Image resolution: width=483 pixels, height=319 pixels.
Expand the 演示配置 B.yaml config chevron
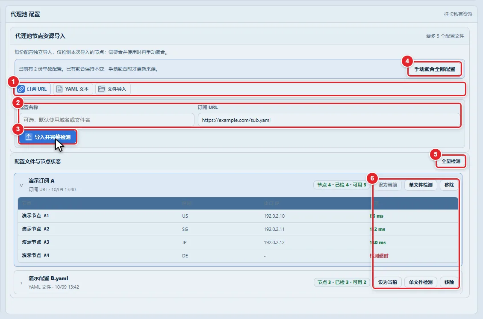tap(21, 283)
